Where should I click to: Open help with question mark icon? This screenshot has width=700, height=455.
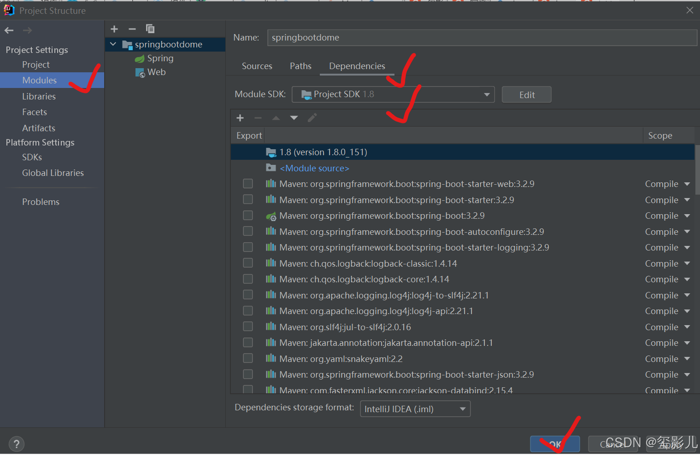pyautogui.click(x=17, y=444)
